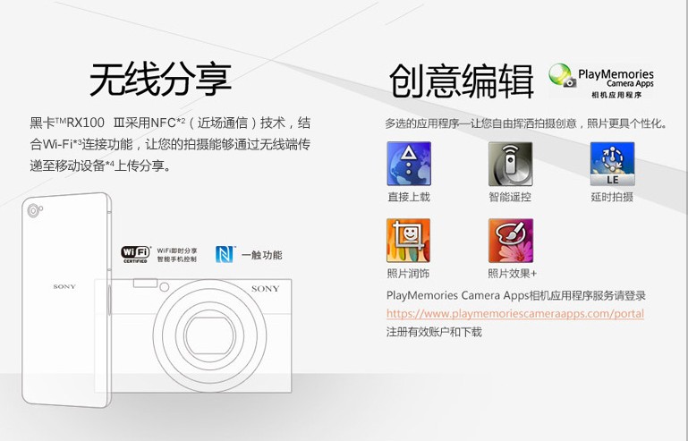Click the PlayMemories Camera Apps相机应用程序服务请登录 text
The image size is (688, 441).
pyautogui.click(x=516, y=295)
